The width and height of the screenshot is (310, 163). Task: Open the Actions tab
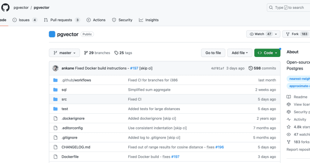[96, 20]
